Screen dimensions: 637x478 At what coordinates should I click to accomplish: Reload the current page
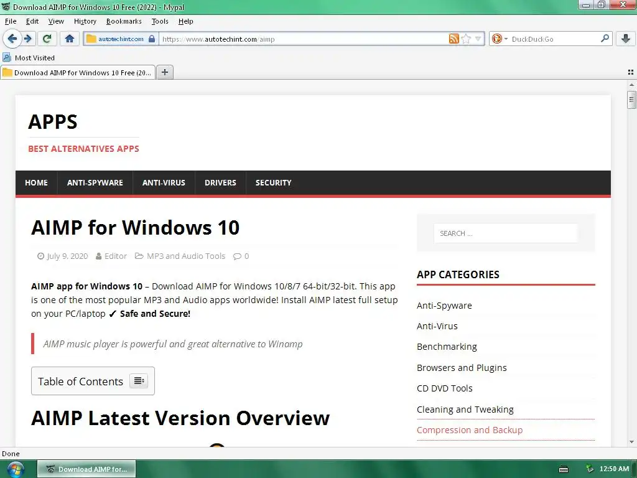pos(47,39)
